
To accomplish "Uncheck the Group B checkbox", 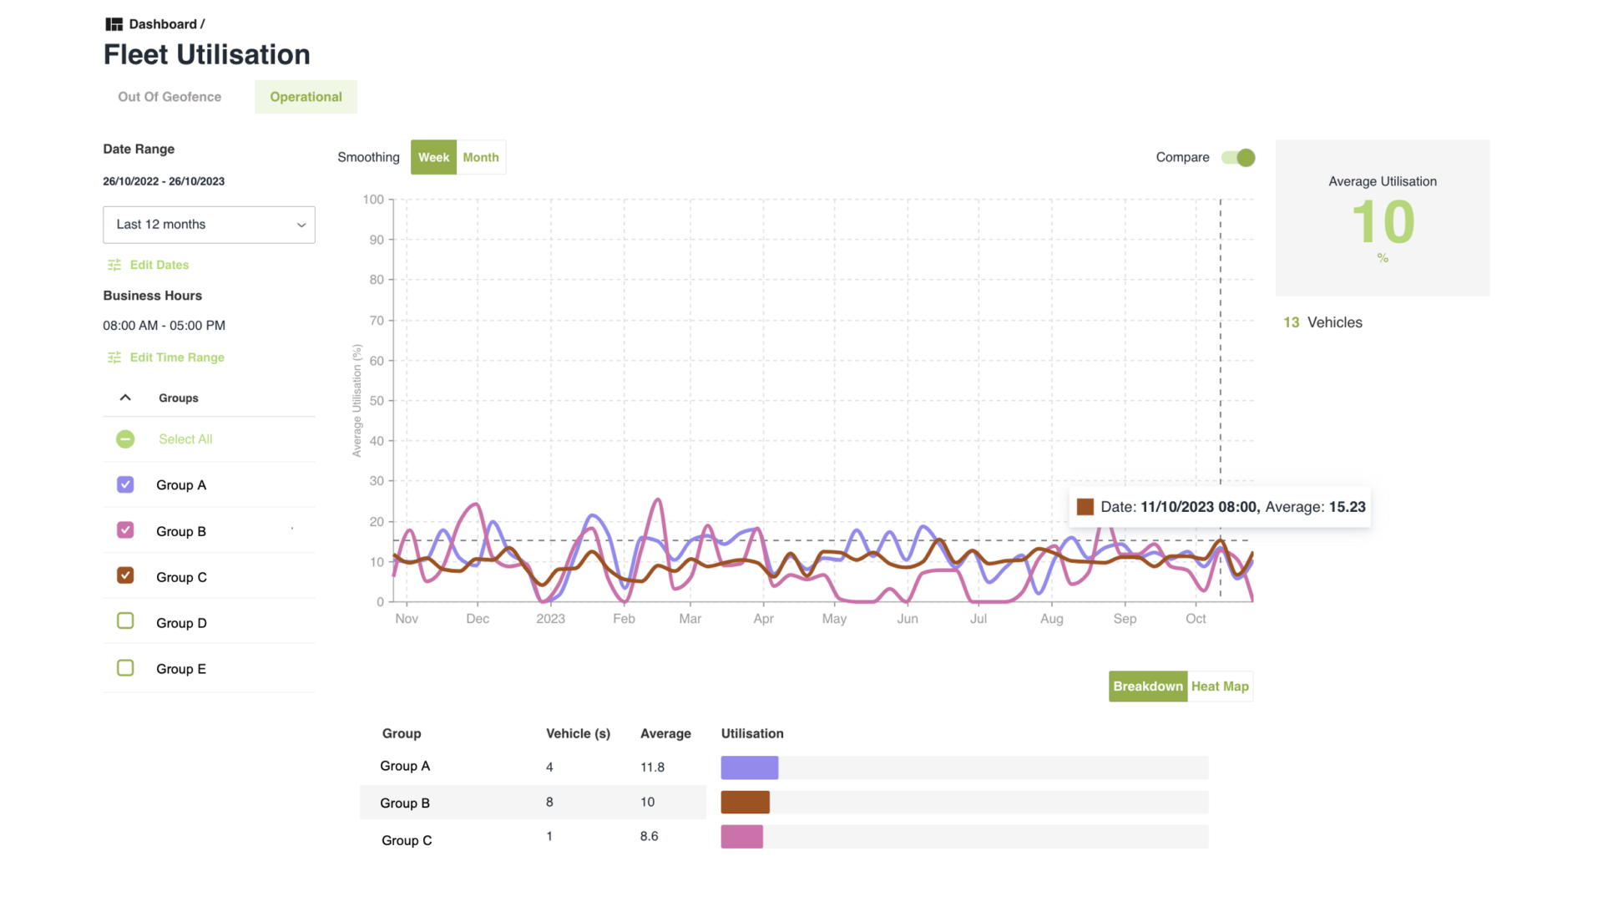I will (x=125, y=530).
